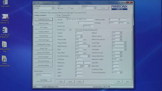Open the Country Code dropdown showing 001
The image size is (162, 91).
tap(119, 46)
